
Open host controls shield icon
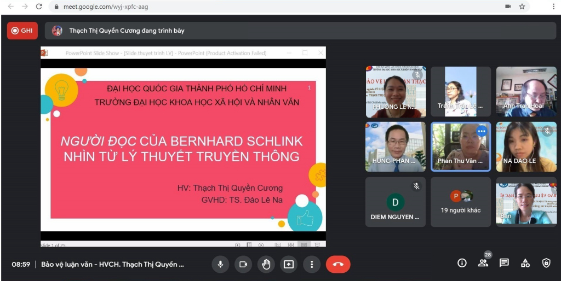click(x=546, y=263)
